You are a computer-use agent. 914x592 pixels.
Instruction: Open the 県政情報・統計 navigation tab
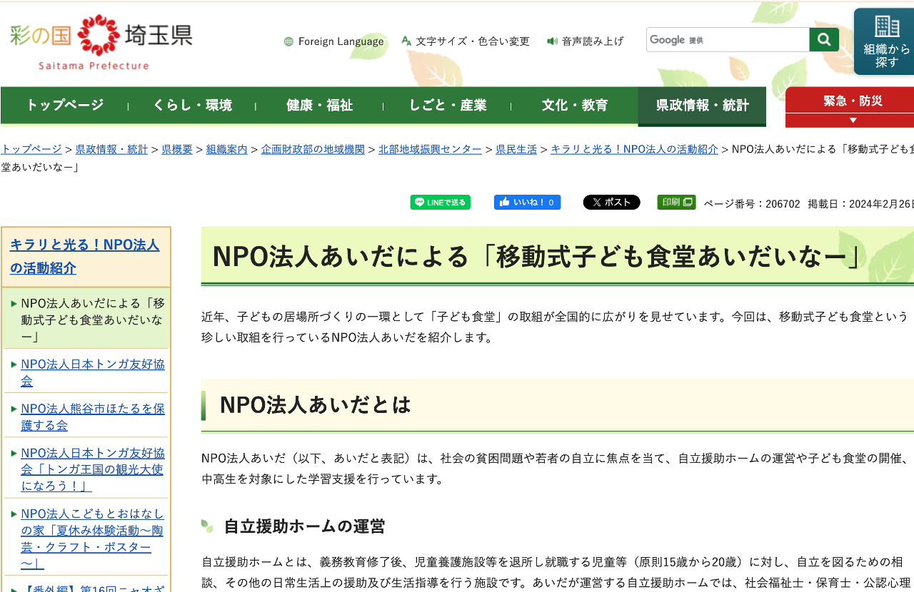pos(702,106)
